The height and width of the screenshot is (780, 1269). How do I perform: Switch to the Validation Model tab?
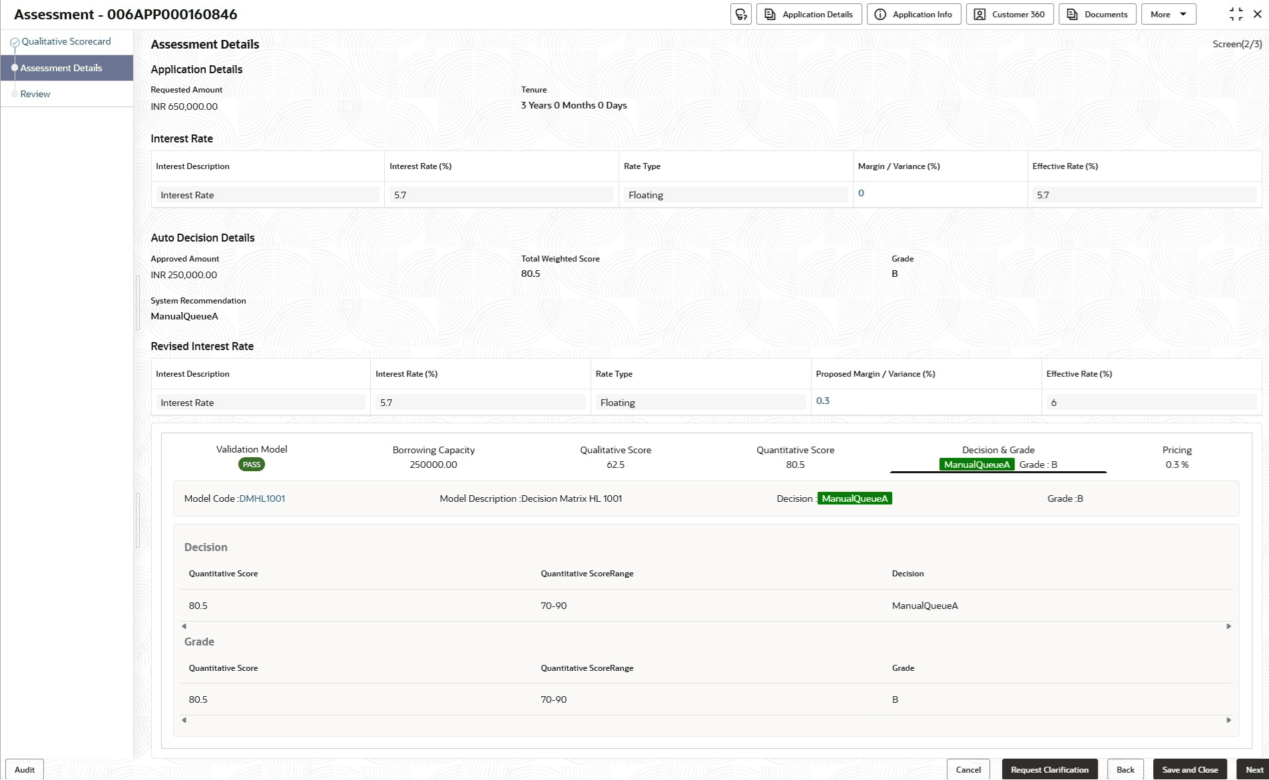[x=252, y=457]
